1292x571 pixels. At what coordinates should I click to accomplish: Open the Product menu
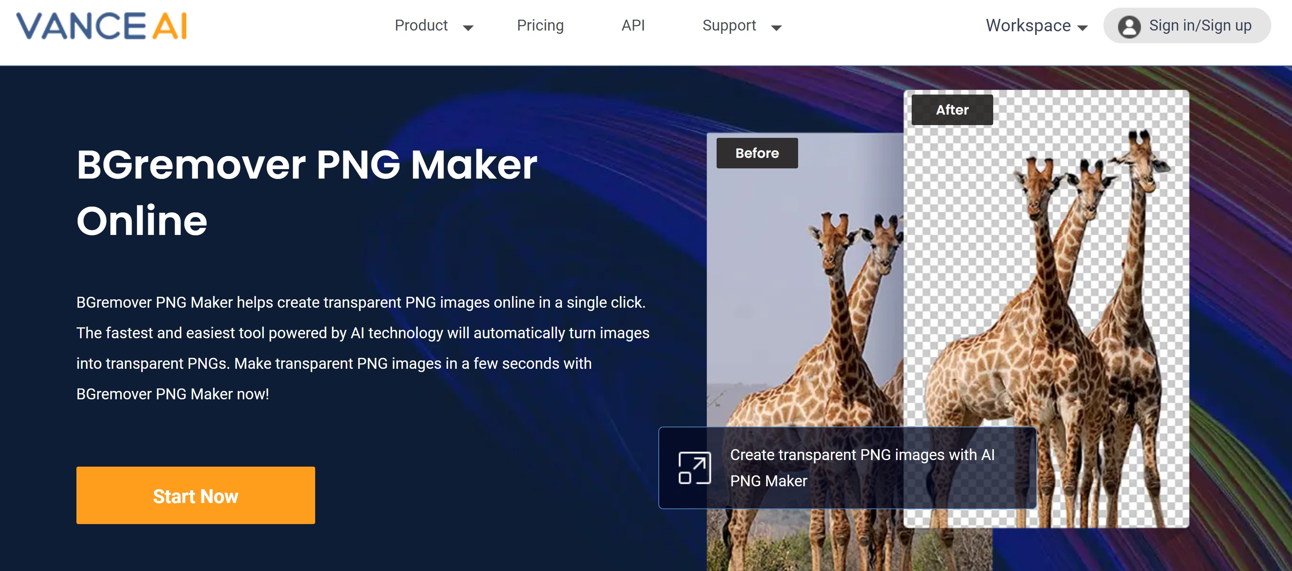click(421, 25)
